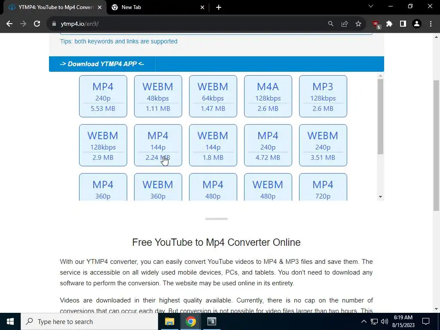Switch to the New Tab tab
The image size is (440, 330).
157,8
